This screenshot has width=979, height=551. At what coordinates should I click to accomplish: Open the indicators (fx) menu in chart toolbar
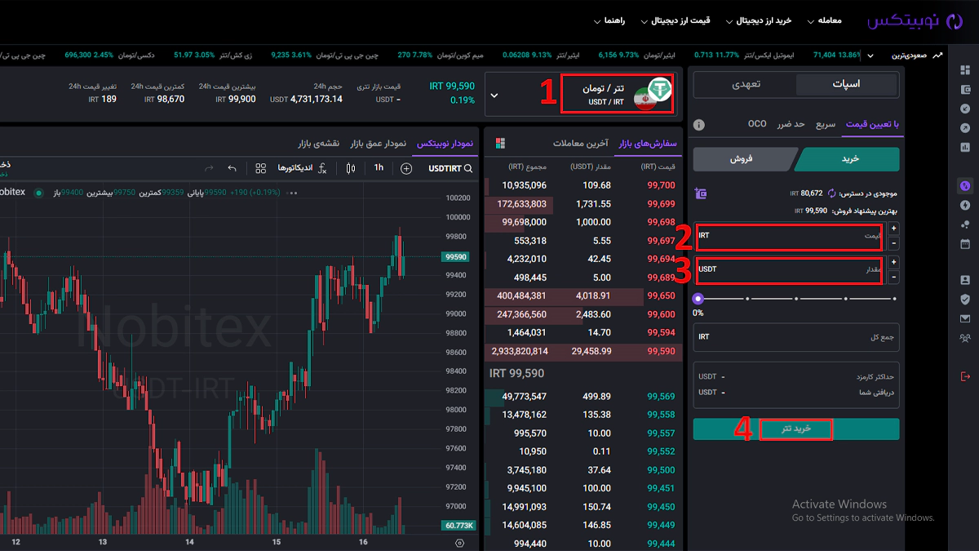(322, 168)
